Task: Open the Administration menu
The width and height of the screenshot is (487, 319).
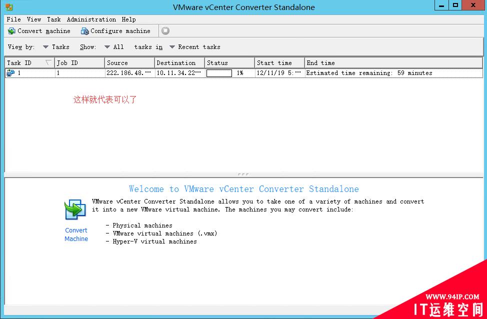Action: coord(91,19)
